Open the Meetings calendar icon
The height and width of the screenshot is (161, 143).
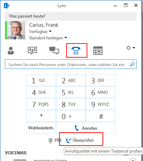point(98,51)
